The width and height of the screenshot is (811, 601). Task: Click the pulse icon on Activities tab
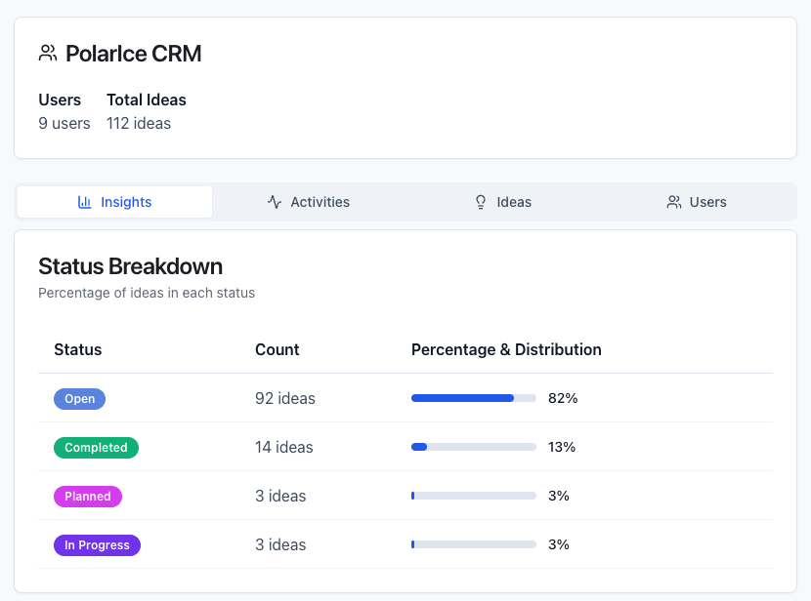tap(275, 202)
